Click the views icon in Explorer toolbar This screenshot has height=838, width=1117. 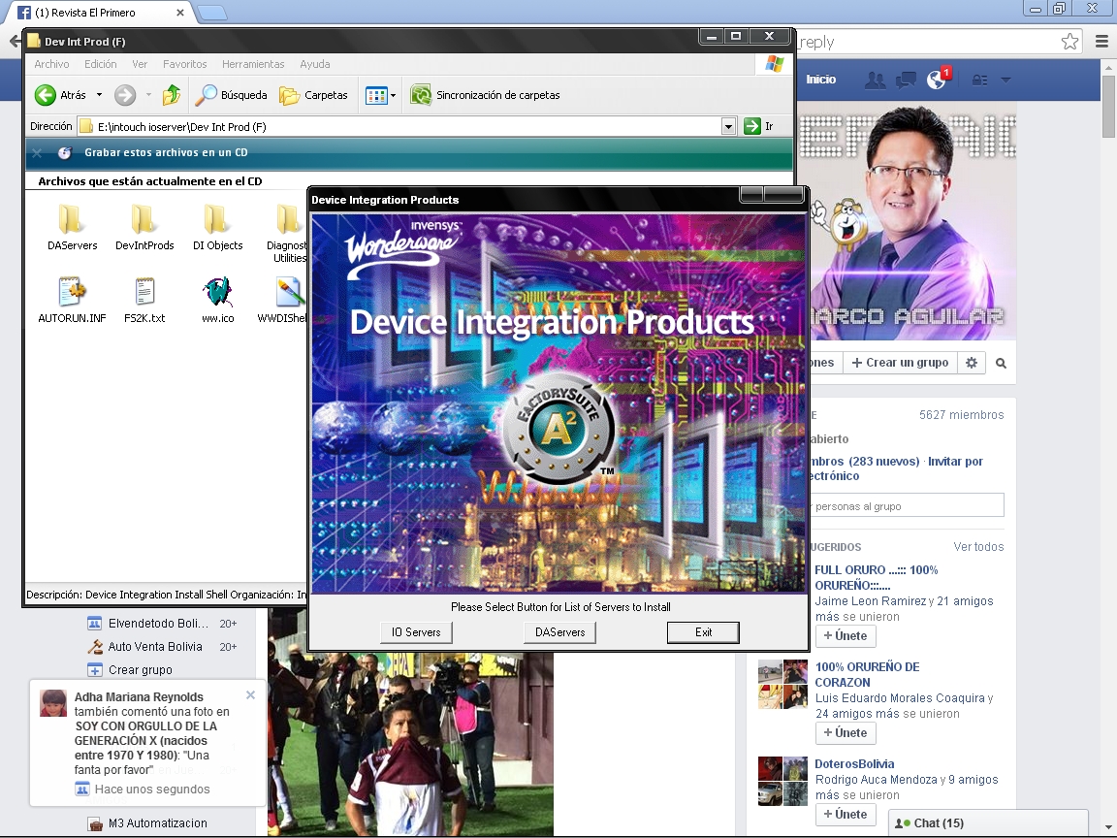click(x=375, y=95)
